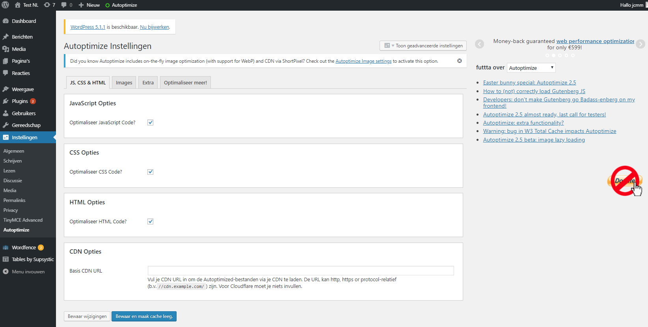Viewport: 648px width, 327px height.
Task: Focus the Basis CDN URL input field
Action: point(301,271)
